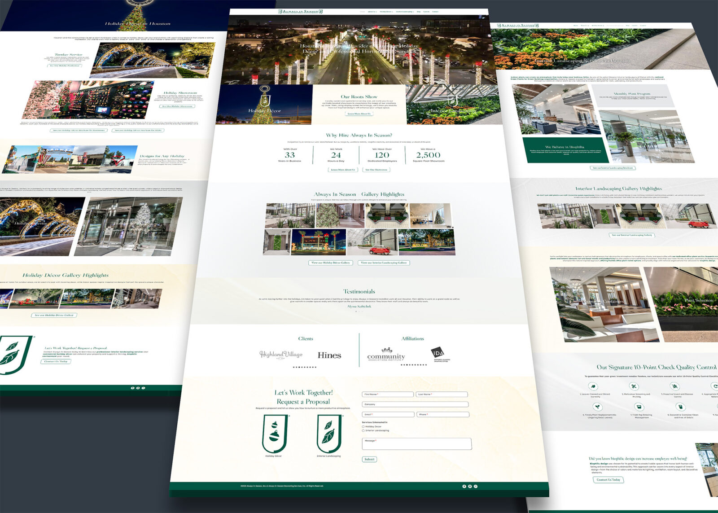Click the Affiliations carousel pagination dots
The image size is (718, 513).
point(413,365)
